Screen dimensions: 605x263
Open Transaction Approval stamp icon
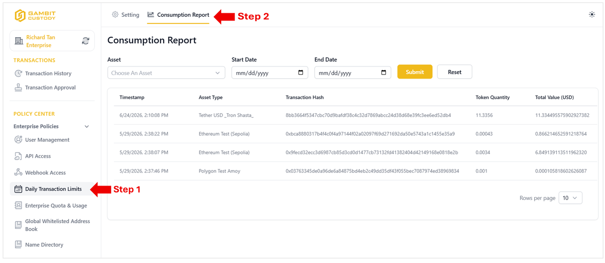pyautogui.click(x=18, y=87)
